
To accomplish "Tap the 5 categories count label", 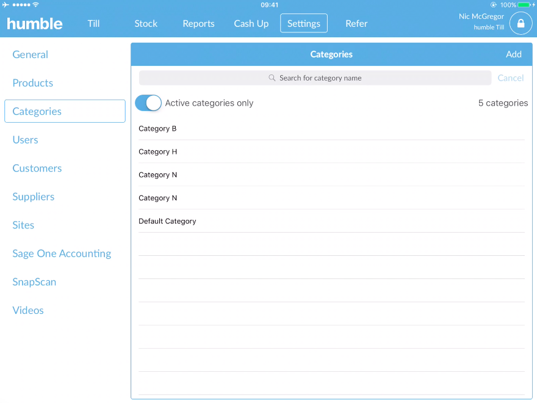I will pos(503,103).
